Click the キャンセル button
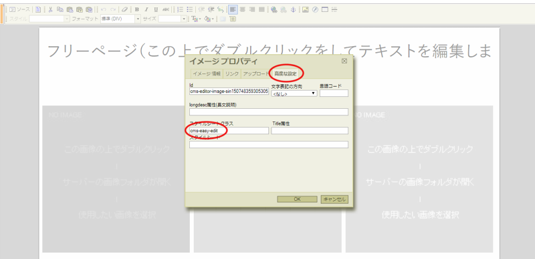535x259 pixels. [x=334, y=199]
